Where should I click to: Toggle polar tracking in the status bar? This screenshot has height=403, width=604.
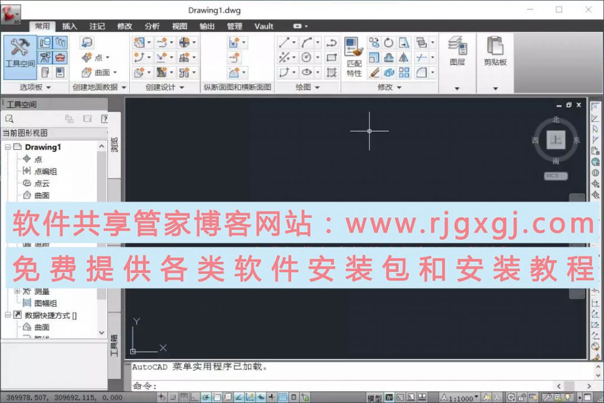point(205,397)
